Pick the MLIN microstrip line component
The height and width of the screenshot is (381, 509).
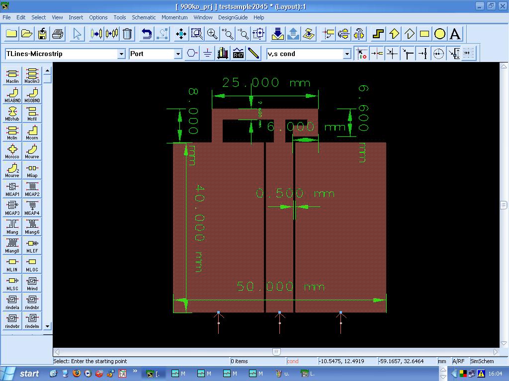12,263
